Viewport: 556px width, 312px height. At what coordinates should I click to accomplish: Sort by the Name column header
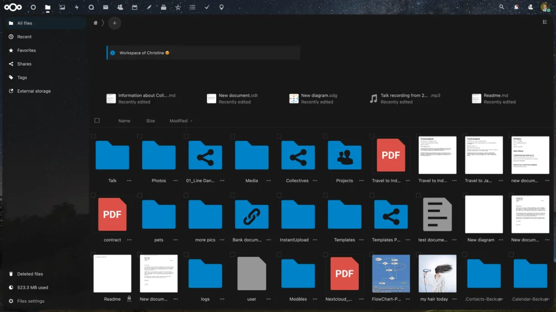click(x=124, y=121)
